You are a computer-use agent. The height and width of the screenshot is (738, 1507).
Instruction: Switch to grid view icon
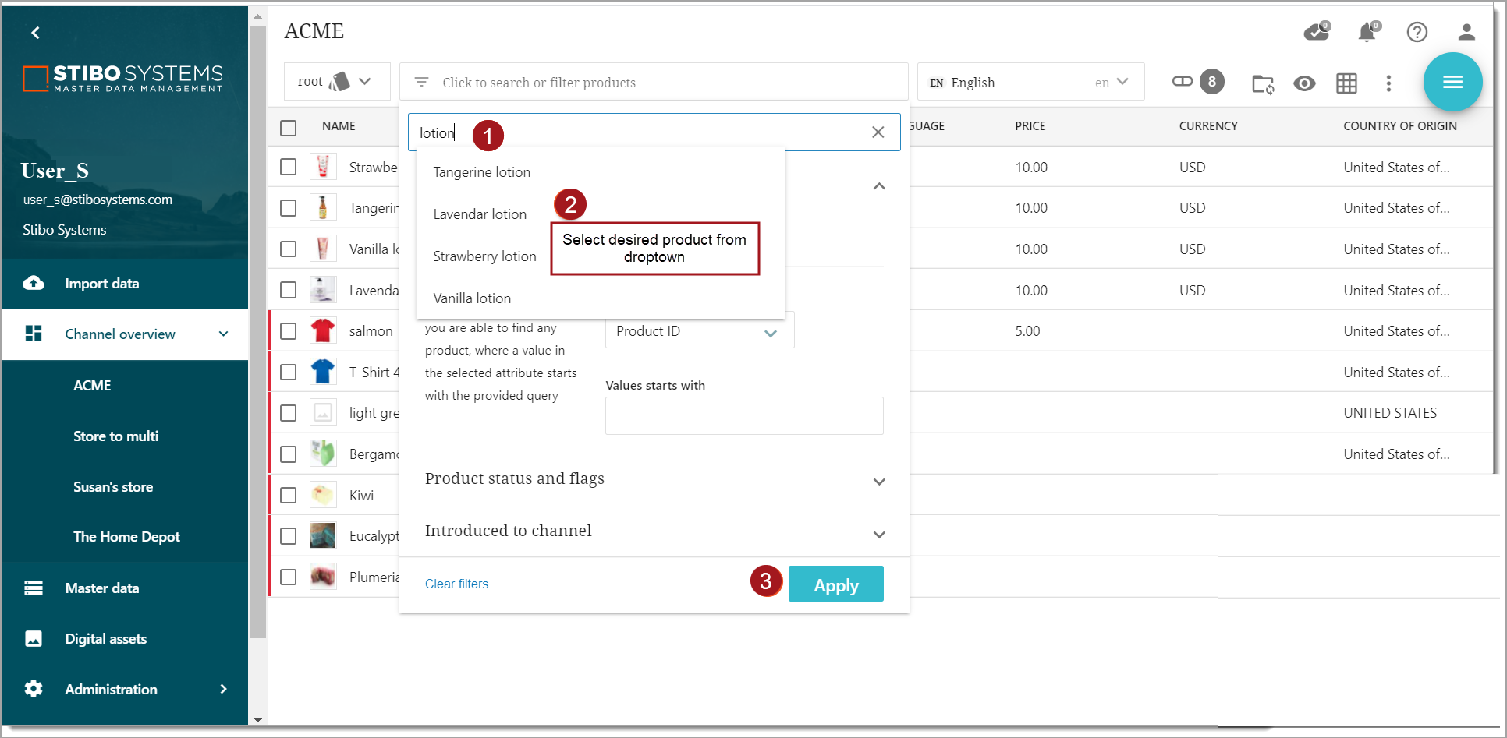pos(1346,83)
